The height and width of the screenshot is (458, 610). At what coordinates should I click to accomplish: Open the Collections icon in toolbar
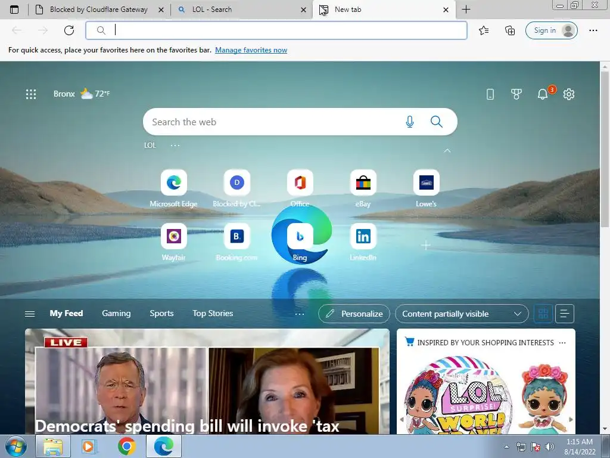pyautogui.click(x=510, y=30)
